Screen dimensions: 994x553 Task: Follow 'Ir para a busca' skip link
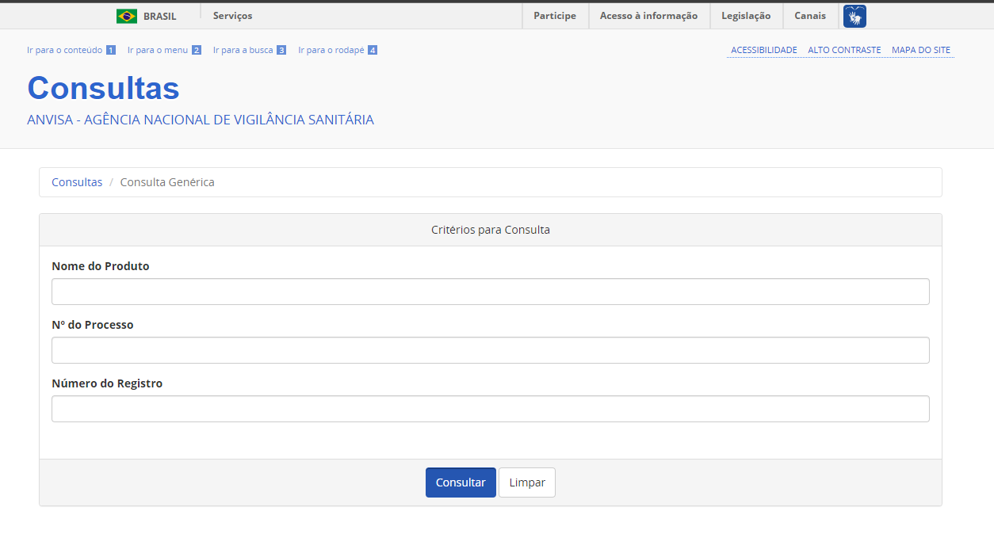(x=250, y=50)
